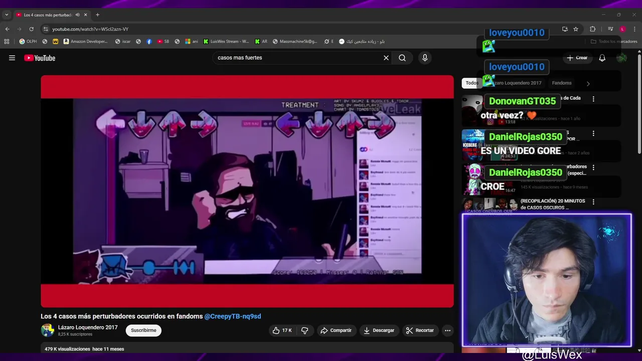Viewport: 642px width, 361px height.
Task: Open the RECOPILACIÓN 20 MINUTOS recommended video
Action: (x=553, y=204)
